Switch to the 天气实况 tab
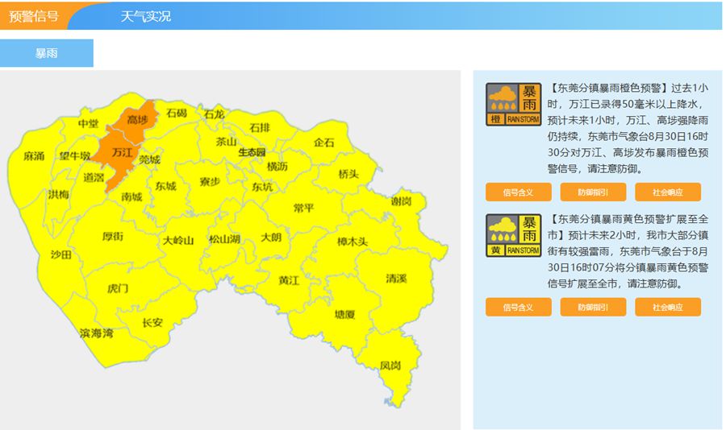This screenshot has width=726, height=430. [146, 16]
